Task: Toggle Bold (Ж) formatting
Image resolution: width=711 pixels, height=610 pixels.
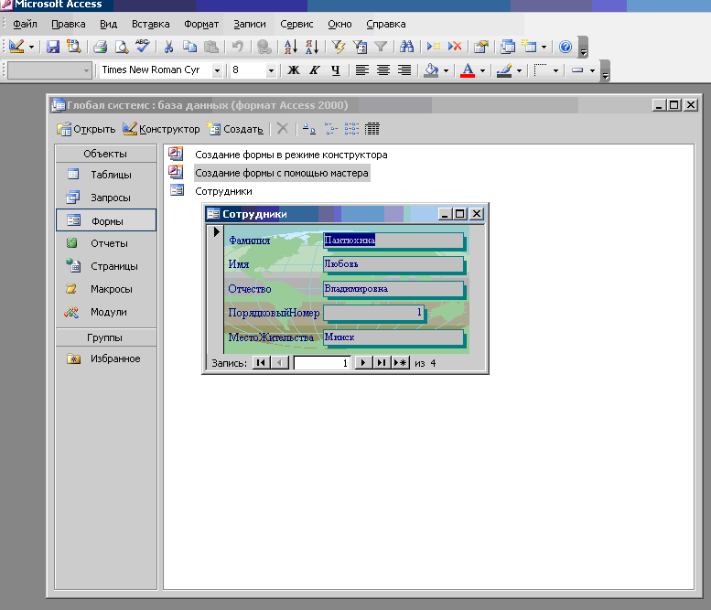Action: [294, 70]
